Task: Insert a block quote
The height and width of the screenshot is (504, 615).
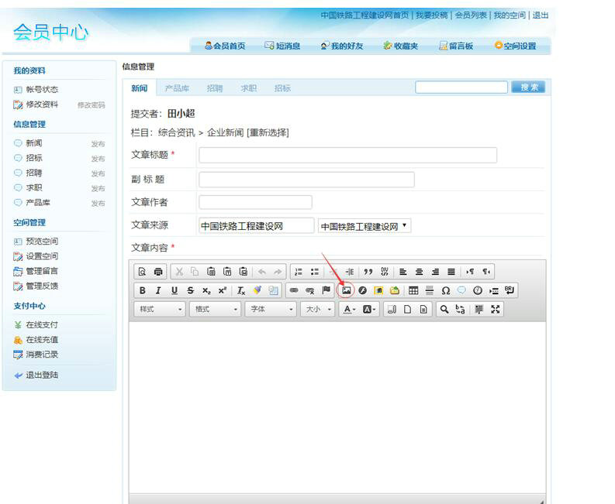Action: (368, 272)
